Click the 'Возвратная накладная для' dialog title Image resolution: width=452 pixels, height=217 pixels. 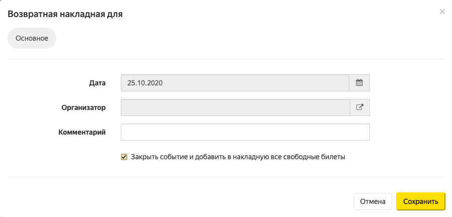tap(65, 14)
